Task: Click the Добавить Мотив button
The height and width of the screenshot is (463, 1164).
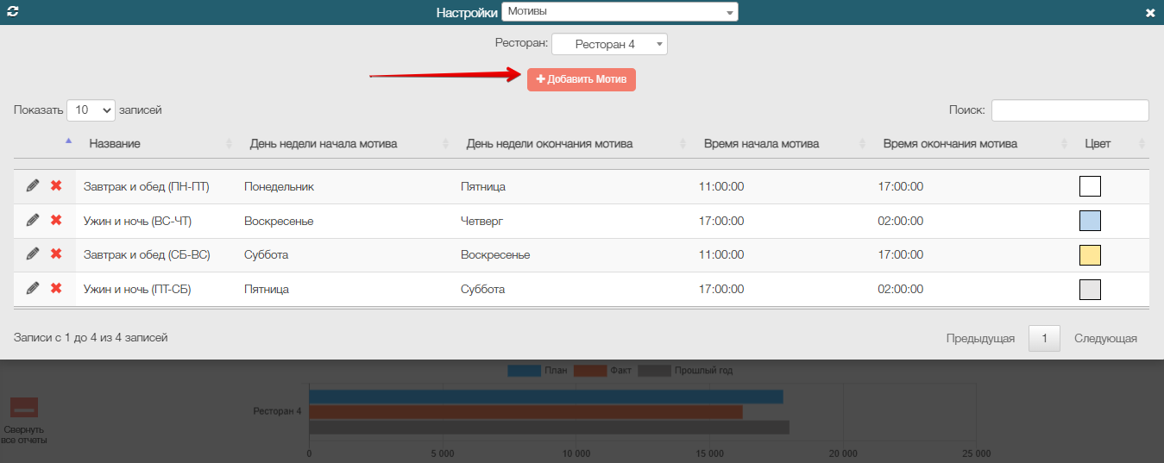Action: click(x=582, y=79)
